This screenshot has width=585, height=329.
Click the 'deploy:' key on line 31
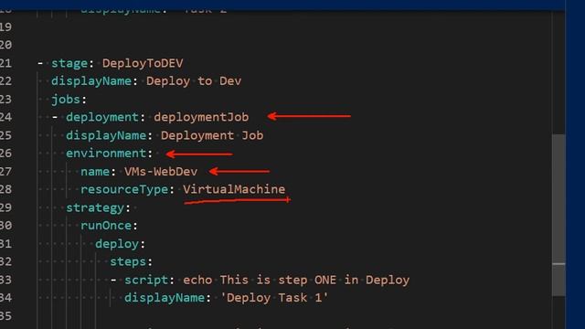120,244
